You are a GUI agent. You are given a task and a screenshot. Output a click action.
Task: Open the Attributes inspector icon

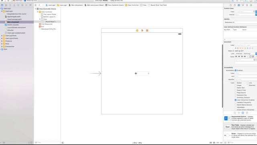point(243,5)
